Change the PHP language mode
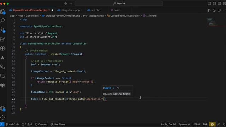 click(205, 125)
